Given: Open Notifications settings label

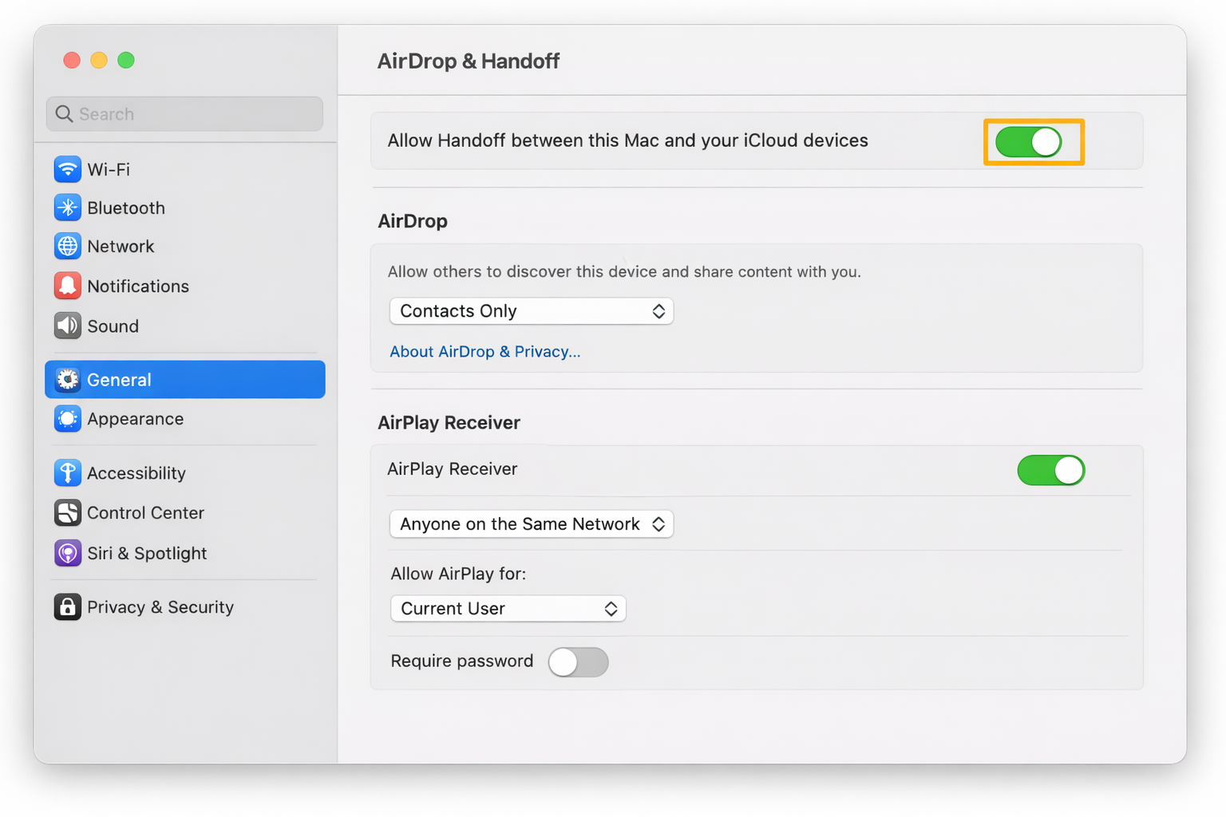Looking at the screenshot, I should pos(138,286).
